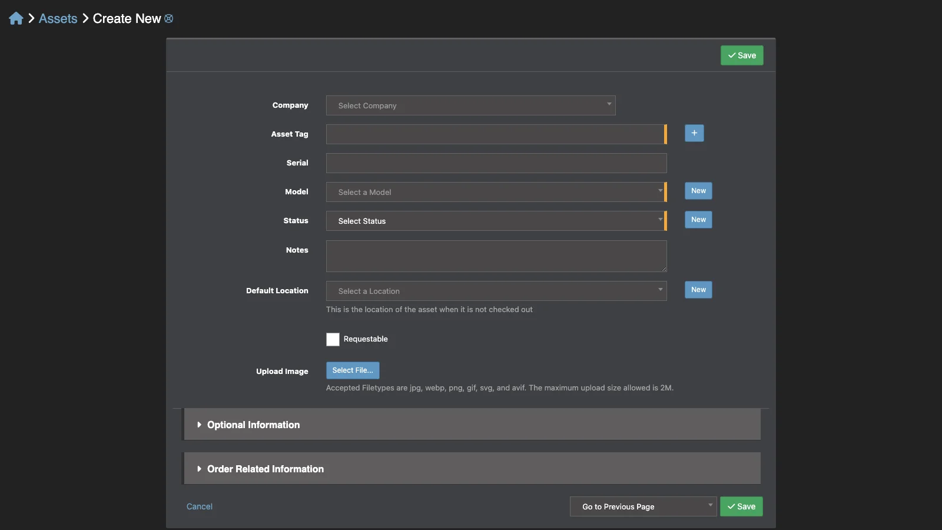
Task: Click the Cancel link
Action: (x=200, y=506)
